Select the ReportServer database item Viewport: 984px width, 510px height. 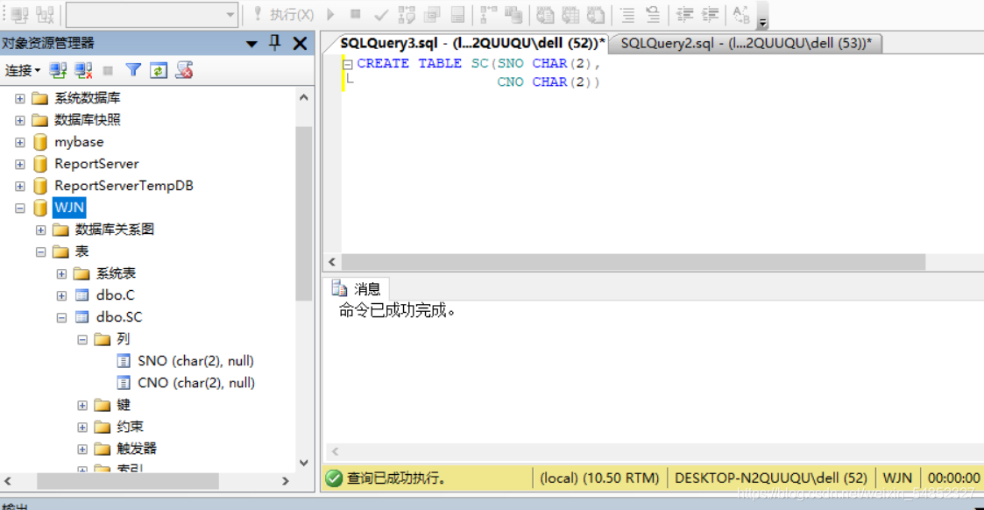(96, 164)
